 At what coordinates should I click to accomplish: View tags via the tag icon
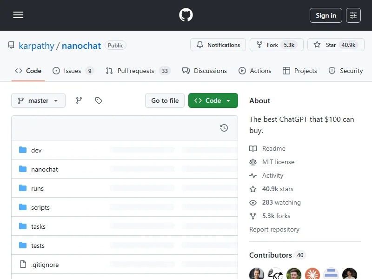pyautogui.click(x=99, y=100)
